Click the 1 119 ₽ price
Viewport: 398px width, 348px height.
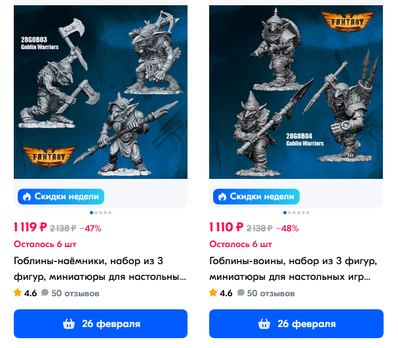(x=30, y=227)
